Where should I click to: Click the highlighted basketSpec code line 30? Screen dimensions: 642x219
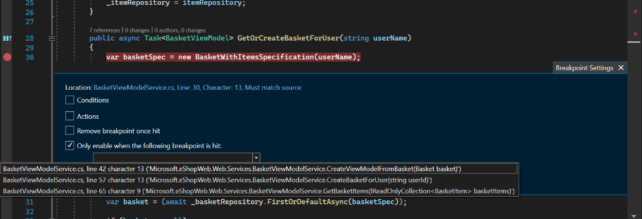233,57
